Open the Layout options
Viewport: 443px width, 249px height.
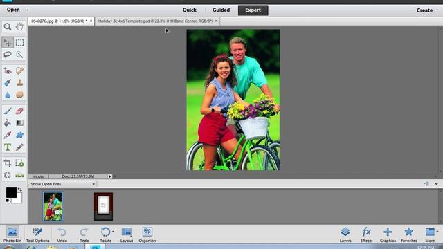click(126, 234)
